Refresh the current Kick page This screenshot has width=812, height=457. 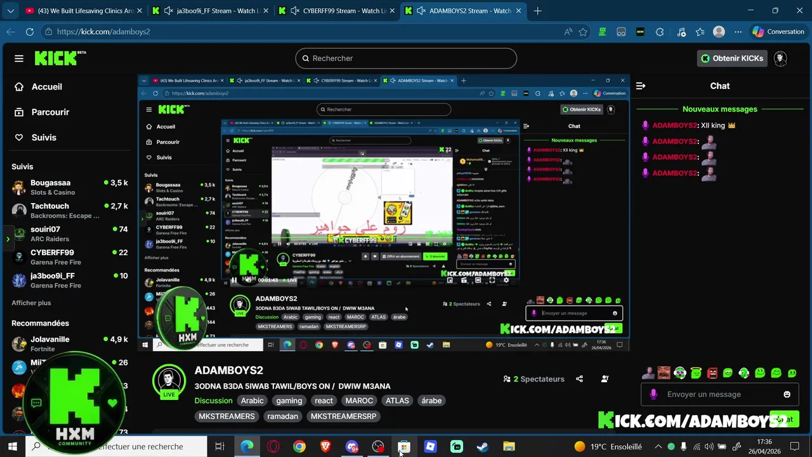click(30, 32)
